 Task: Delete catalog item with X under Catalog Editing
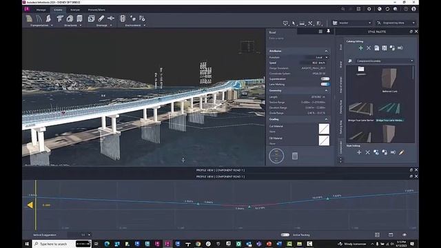pos(369,48)
